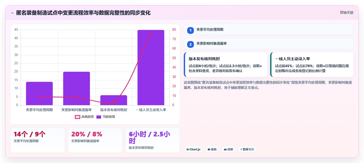Click the 进度 tag chip
Screen dimensions: 364x163
click(x=228, y=149)
